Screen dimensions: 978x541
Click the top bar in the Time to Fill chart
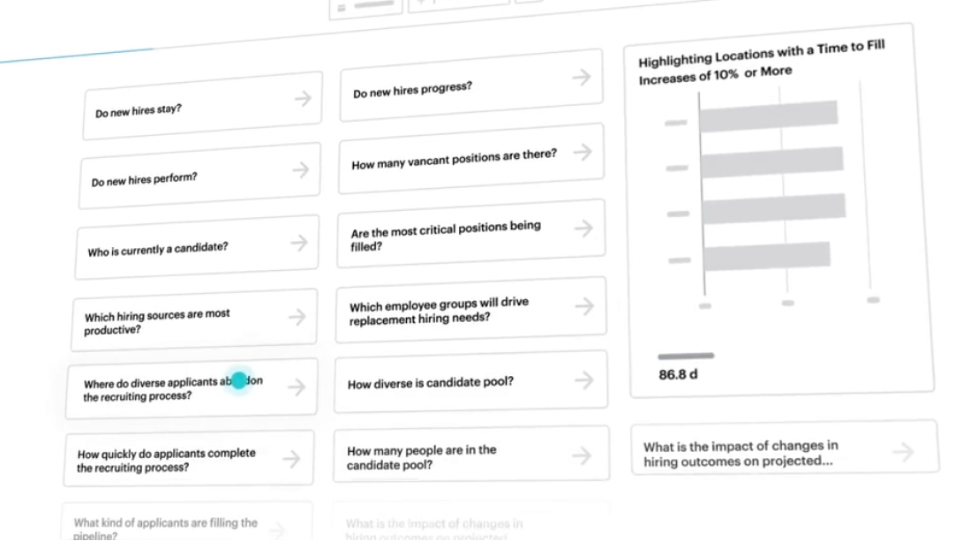tap(768, 116)
